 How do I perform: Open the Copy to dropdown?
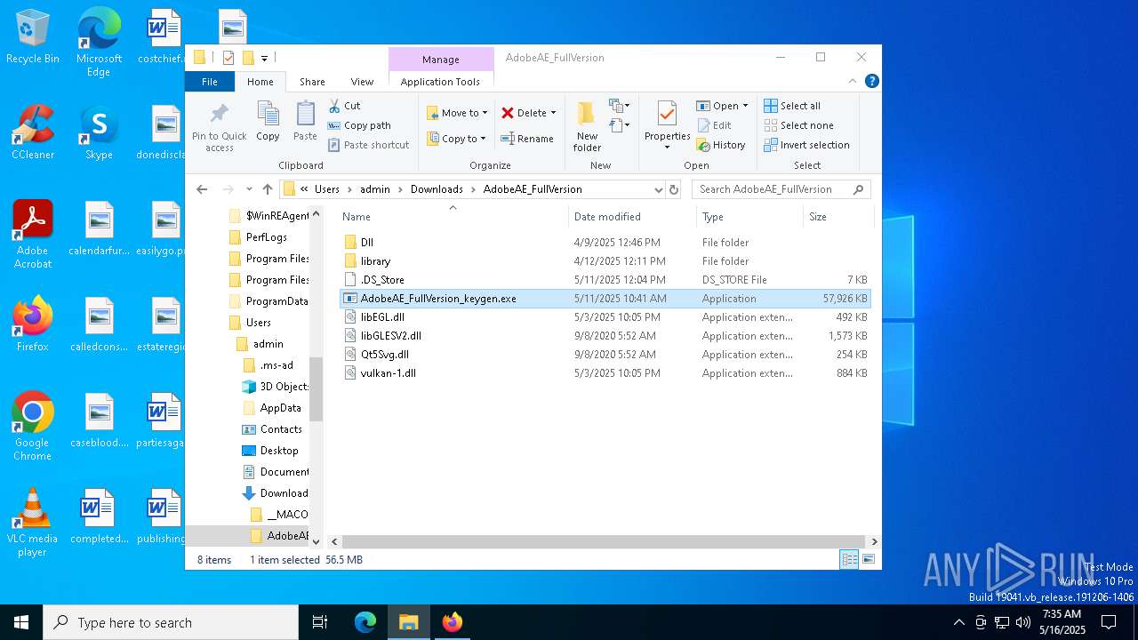click(x=457, y=139)
